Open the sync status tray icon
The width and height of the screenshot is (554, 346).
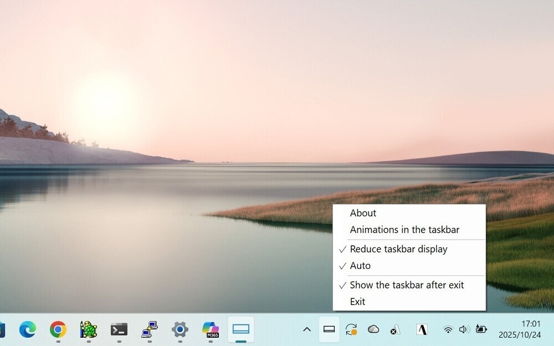(x=351, y=330)
